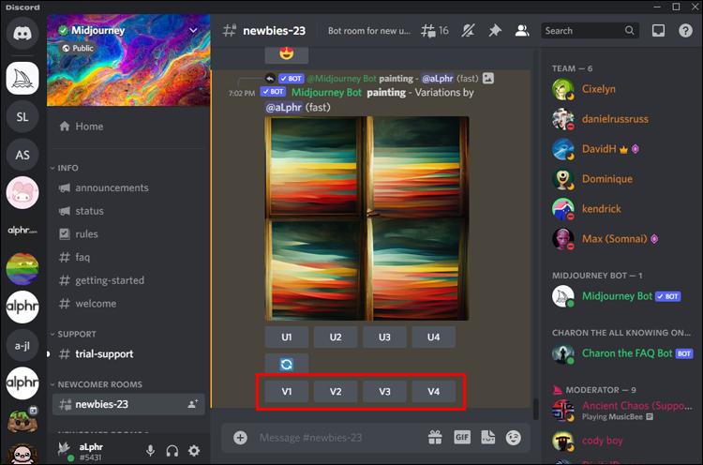Open the inbox icon
703x465 pixels.
coord(658,31)
